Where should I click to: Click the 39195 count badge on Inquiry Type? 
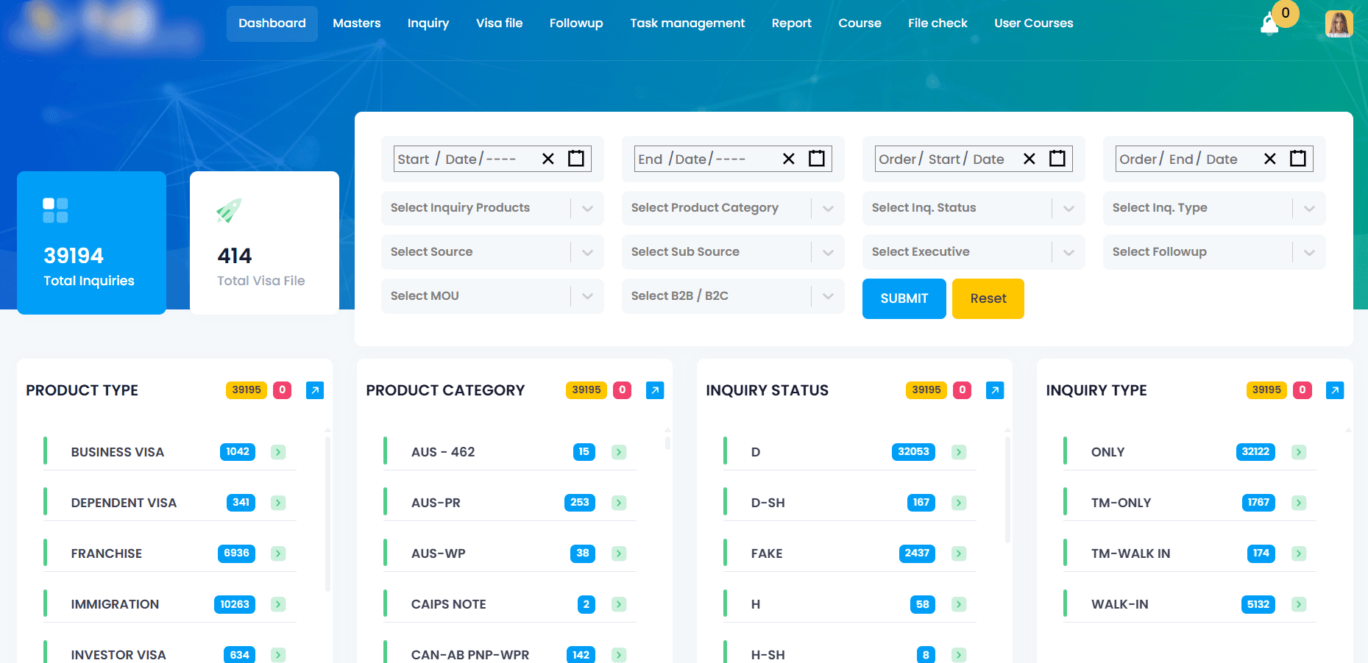pyautogui.click(x=1265, y=390)
